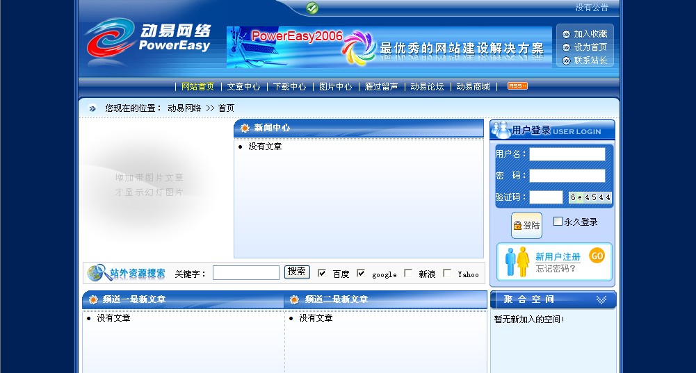The image size is (696, 373).
Task: Focus the 用户名 input field
Action: [x=567, y=154]
